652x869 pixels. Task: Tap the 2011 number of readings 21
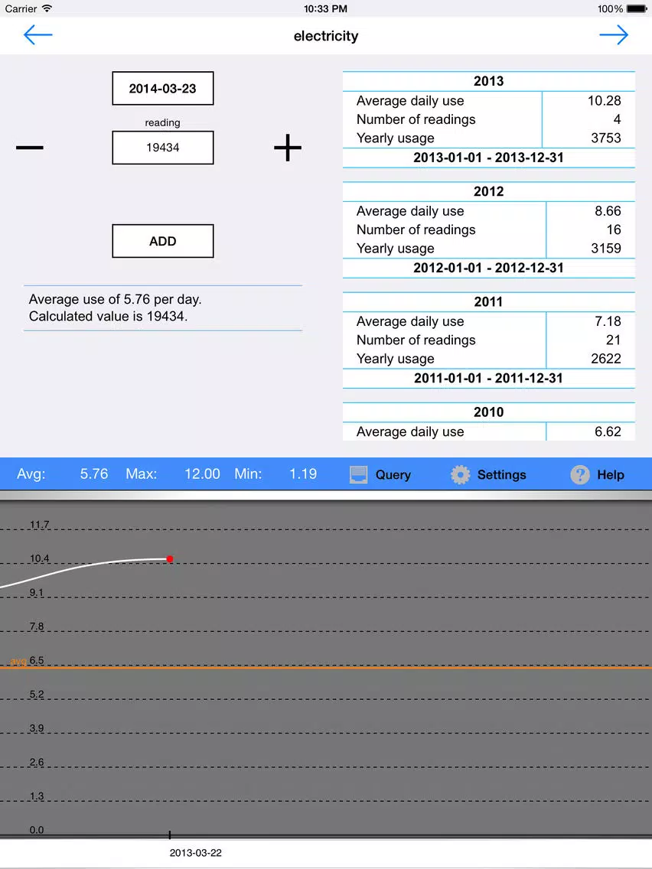click(613, 340)
